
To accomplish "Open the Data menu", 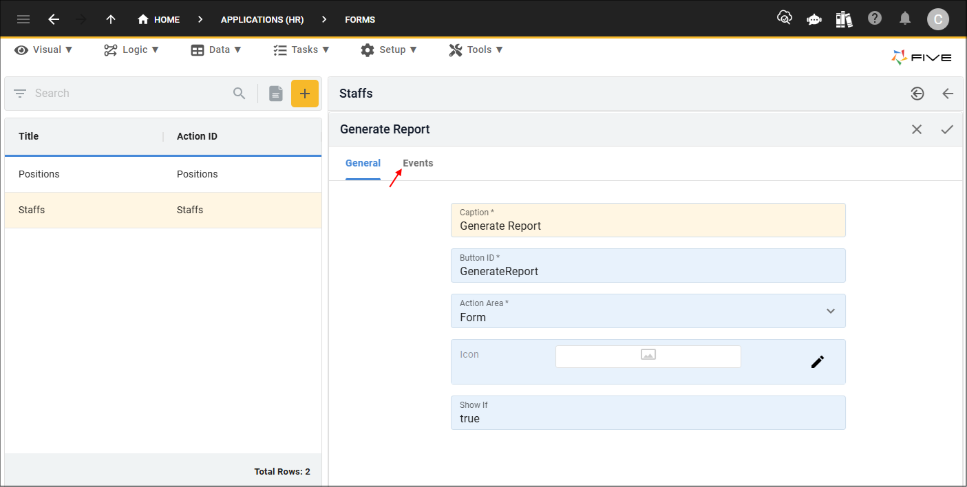I will [x=216, y=50].
